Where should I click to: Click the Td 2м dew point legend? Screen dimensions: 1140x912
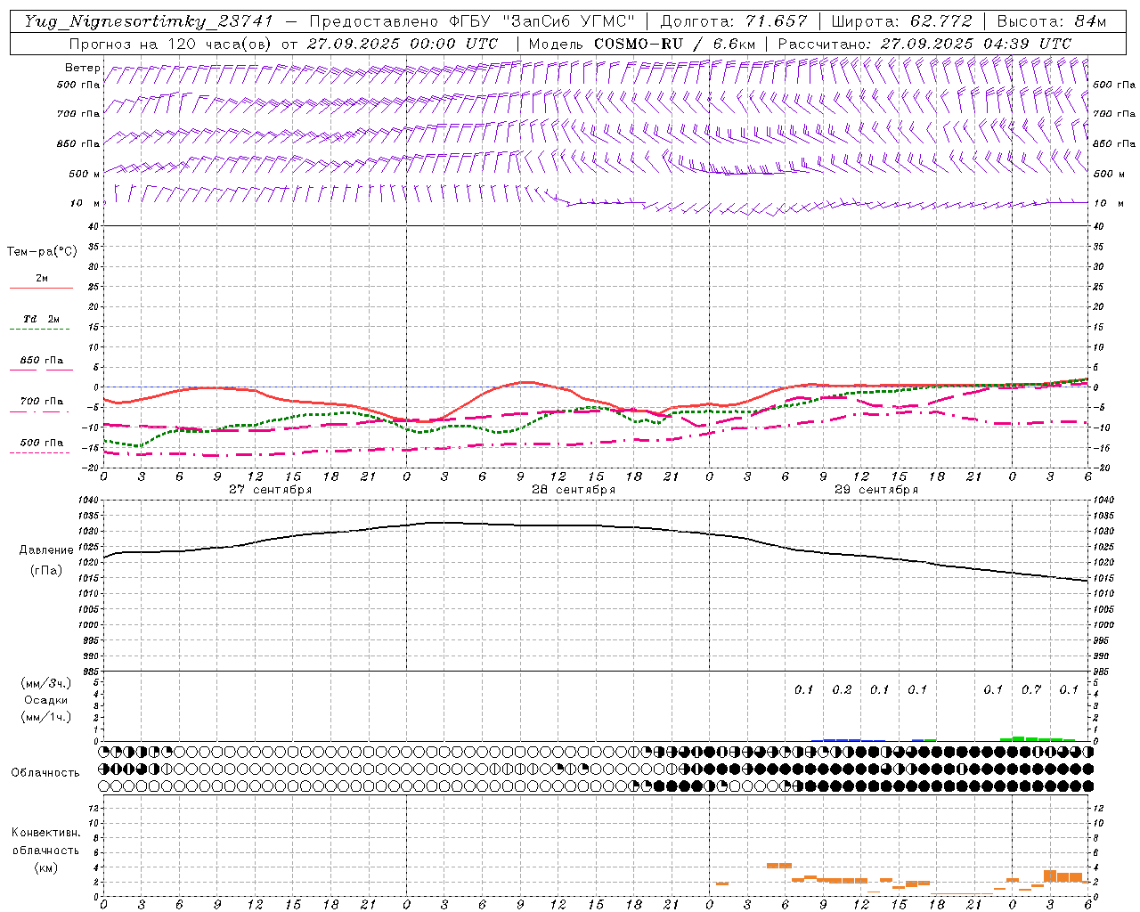pyautogui.click(x=41, y=320)
